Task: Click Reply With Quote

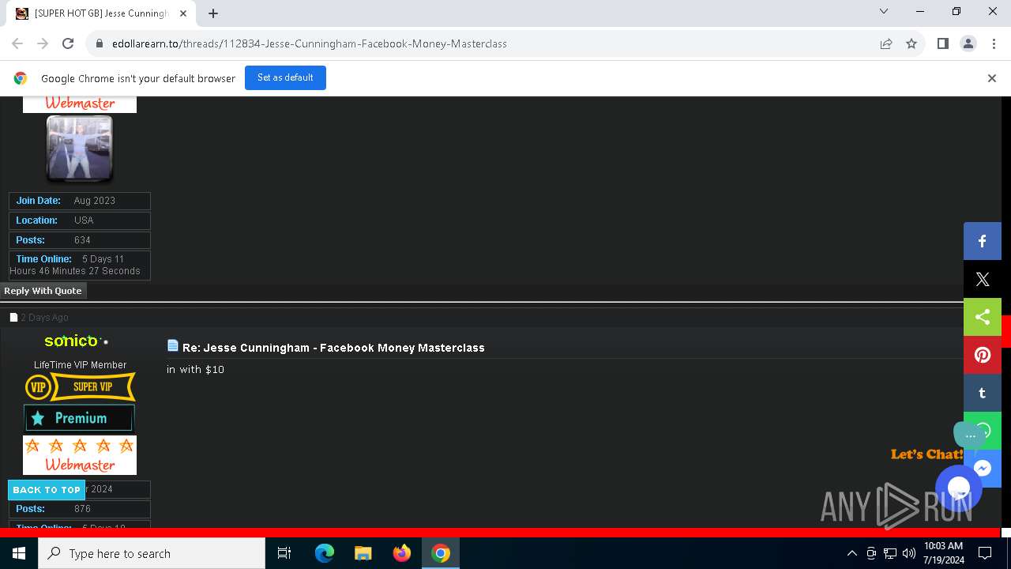Action: 43,291
